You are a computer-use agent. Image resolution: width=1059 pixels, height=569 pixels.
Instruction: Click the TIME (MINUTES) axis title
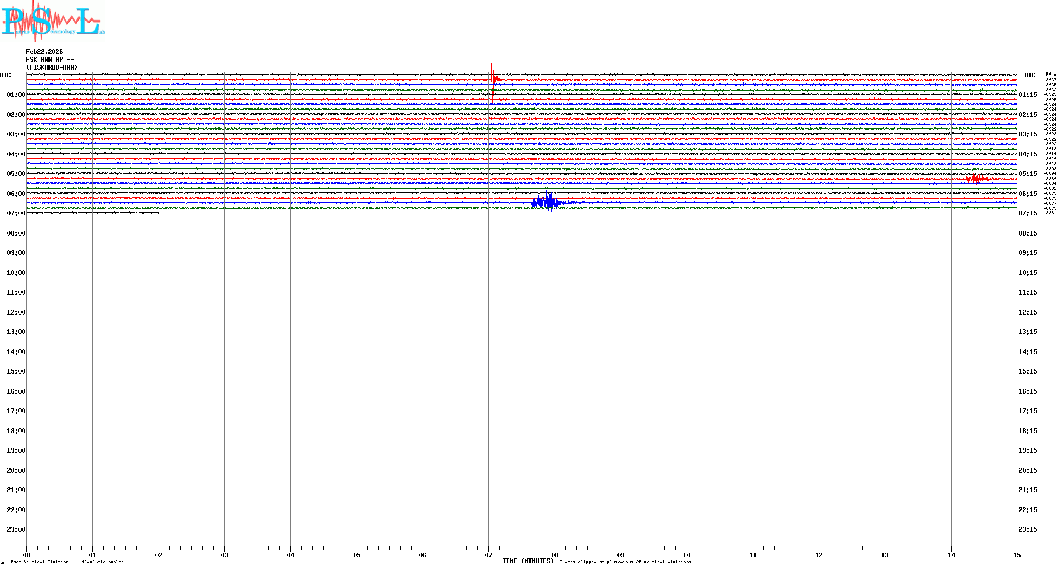pyautogui.click(x=528, y=561)
